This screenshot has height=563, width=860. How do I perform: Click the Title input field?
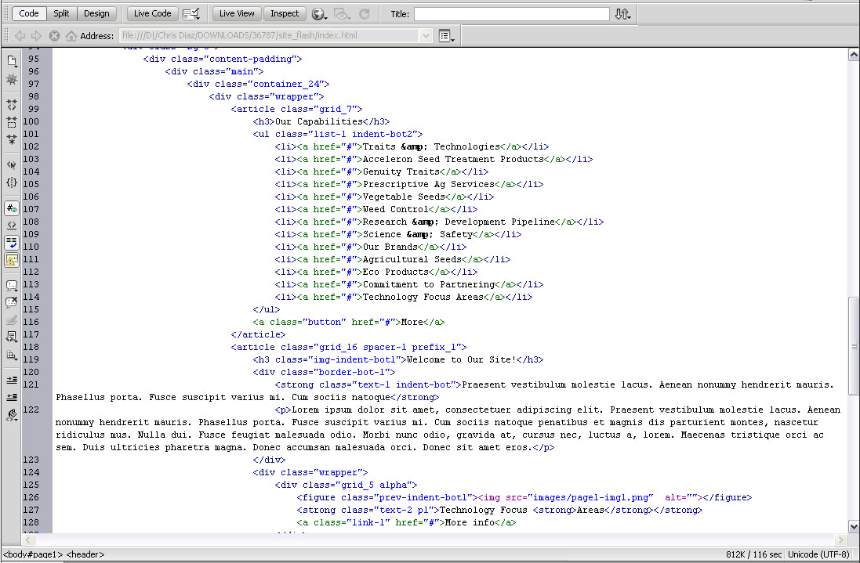pyautogui.click(x=511, y=14)
